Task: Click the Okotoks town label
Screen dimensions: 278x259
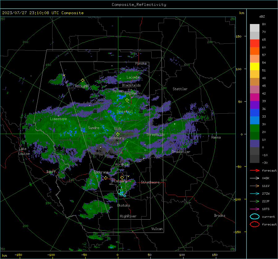Action: pos(124,205)
